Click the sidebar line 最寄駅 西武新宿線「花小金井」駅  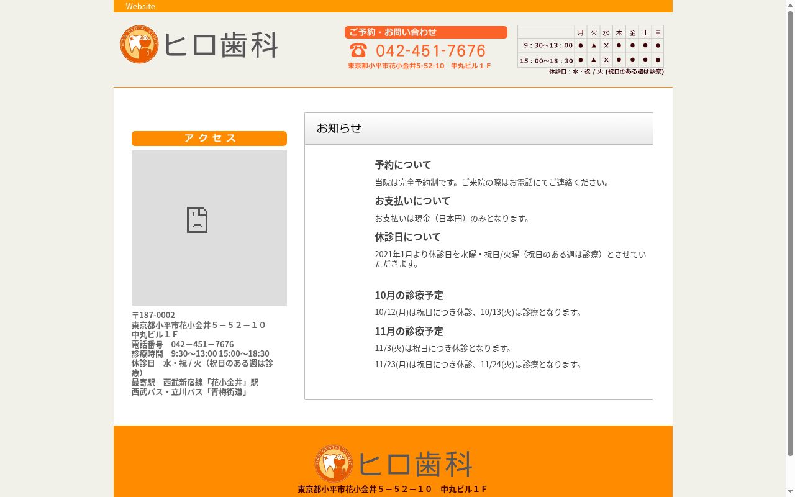pyautogui.click(x=195, y=383)
